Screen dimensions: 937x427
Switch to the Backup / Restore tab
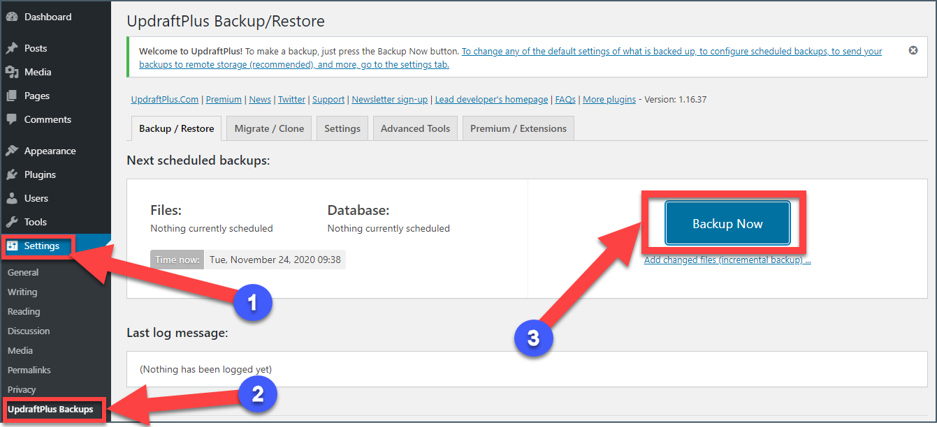pyautogui.click(x=176, y=128)
